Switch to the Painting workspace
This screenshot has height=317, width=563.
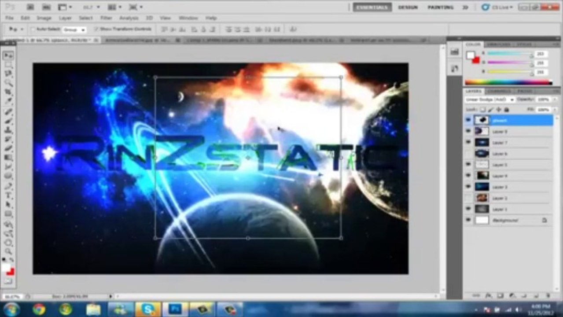point(441,7)
